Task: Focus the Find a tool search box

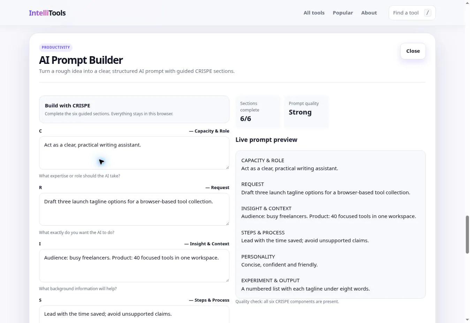Action: click(x=412, y=13)
